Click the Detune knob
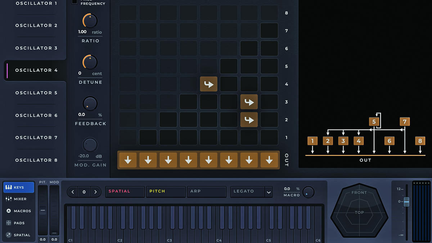Image resolution: width=432 pixels, height=243 pixels. click(x=90, y=62)
